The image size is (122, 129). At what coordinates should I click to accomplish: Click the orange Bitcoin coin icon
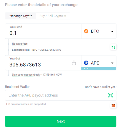tap(86, 31)
